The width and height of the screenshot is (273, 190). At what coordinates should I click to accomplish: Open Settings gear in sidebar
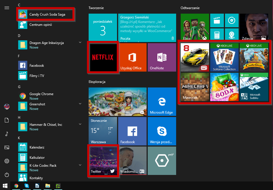pyautogui.click(x=7, y=161)
